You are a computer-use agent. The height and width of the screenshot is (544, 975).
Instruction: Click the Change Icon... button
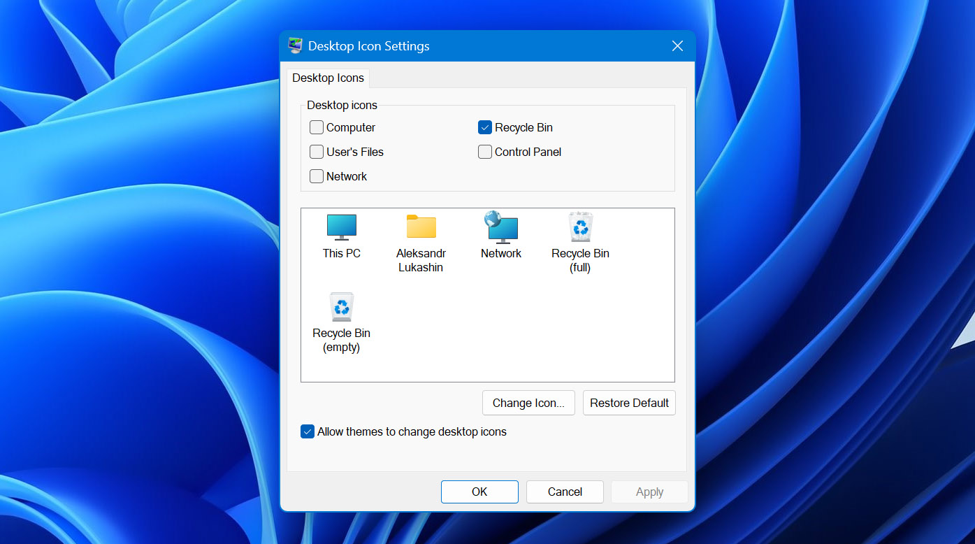(x=528, y=403)
